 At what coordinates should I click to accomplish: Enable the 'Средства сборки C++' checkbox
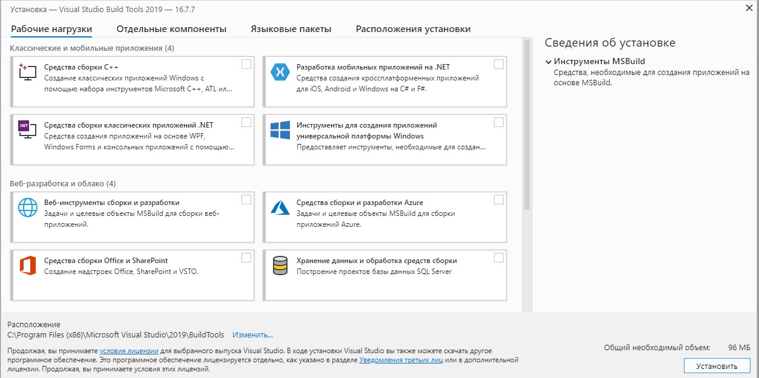pos(246,64)
